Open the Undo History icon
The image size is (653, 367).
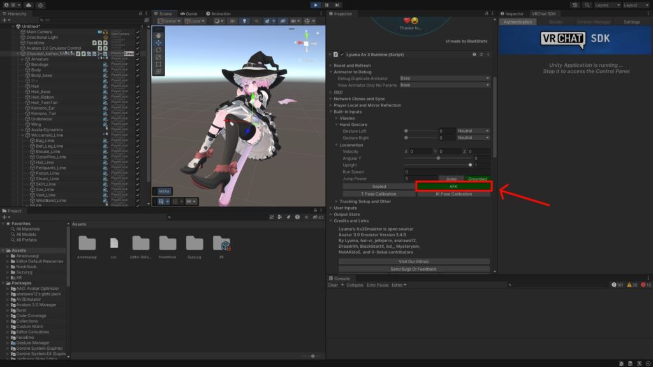[x=576, y=4]
